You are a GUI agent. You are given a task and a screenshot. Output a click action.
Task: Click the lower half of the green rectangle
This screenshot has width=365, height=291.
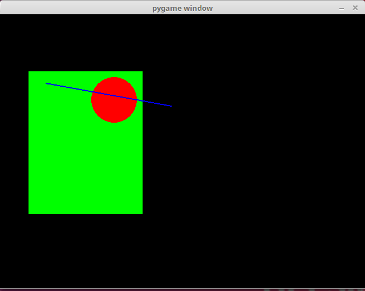click(x=86, y=178)
